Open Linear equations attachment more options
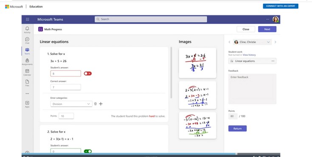Screen dimensions: 312x157 273,61
